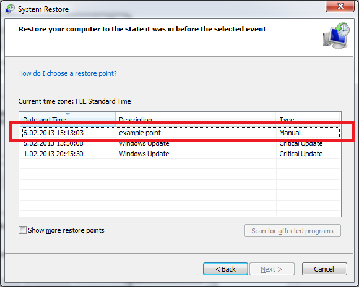Click Critical Update type in last row
Viewport: 359px width, 287px height.
pos(301,154)
